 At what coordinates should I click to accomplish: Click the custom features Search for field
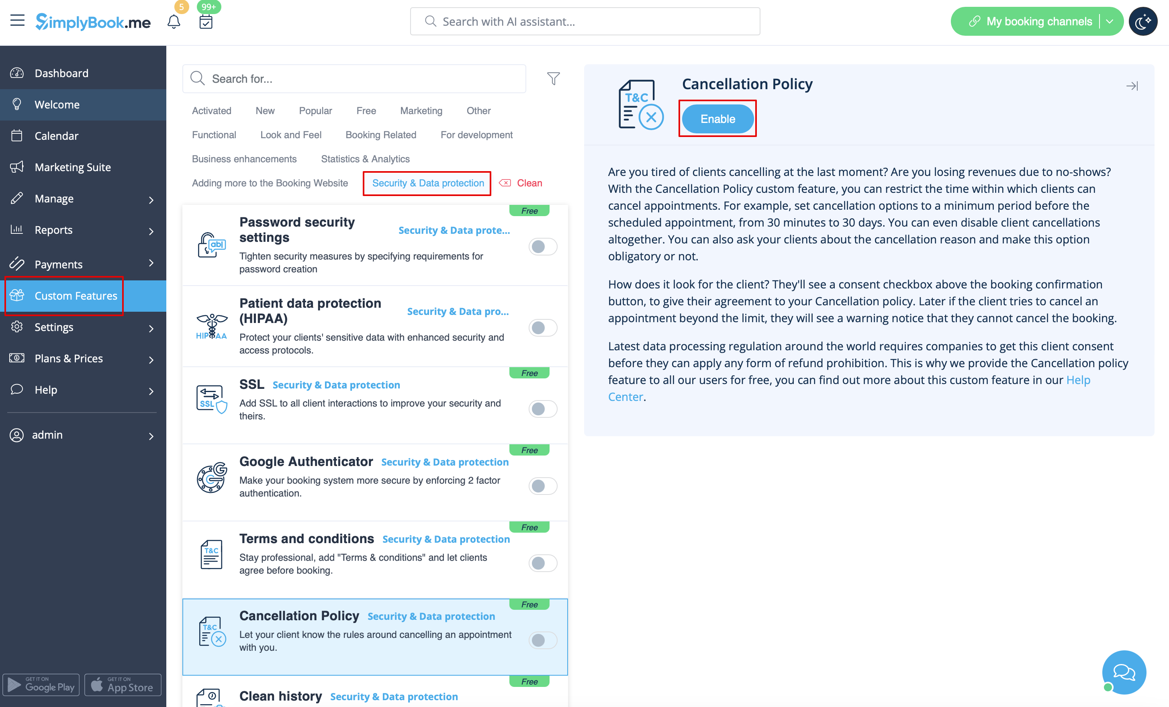[354, 78]
